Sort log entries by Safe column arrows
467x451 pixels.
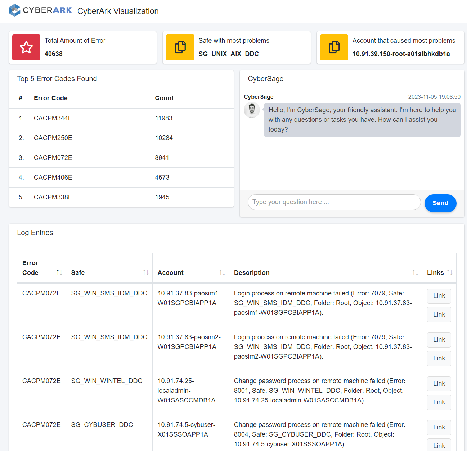point(146,273)
